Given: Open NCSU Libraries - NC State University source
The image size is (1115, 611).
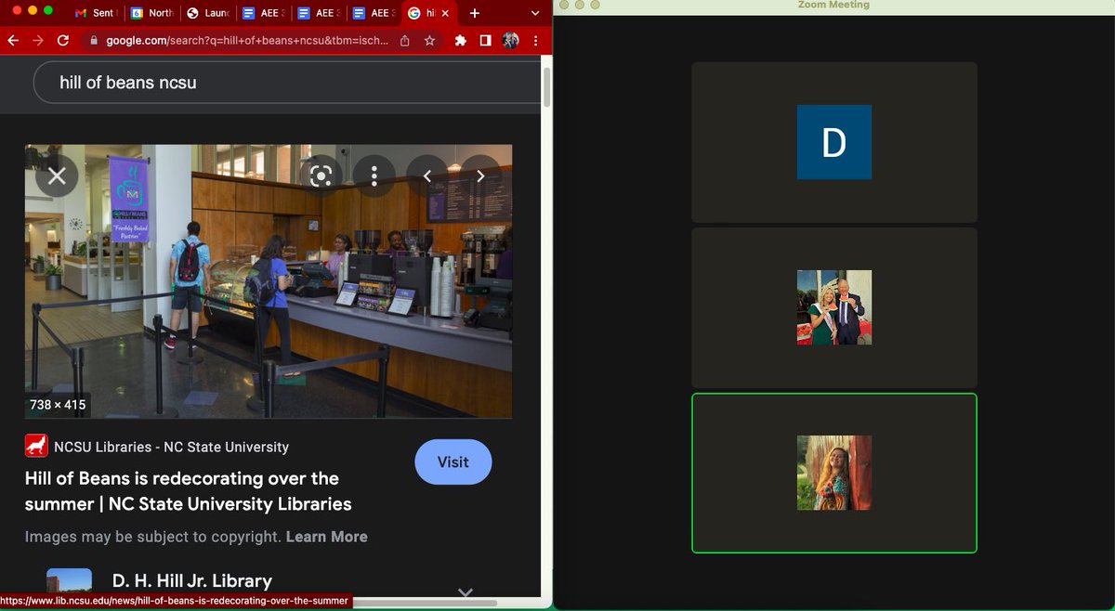Looking at the screenshot, I should coord(171,447).
